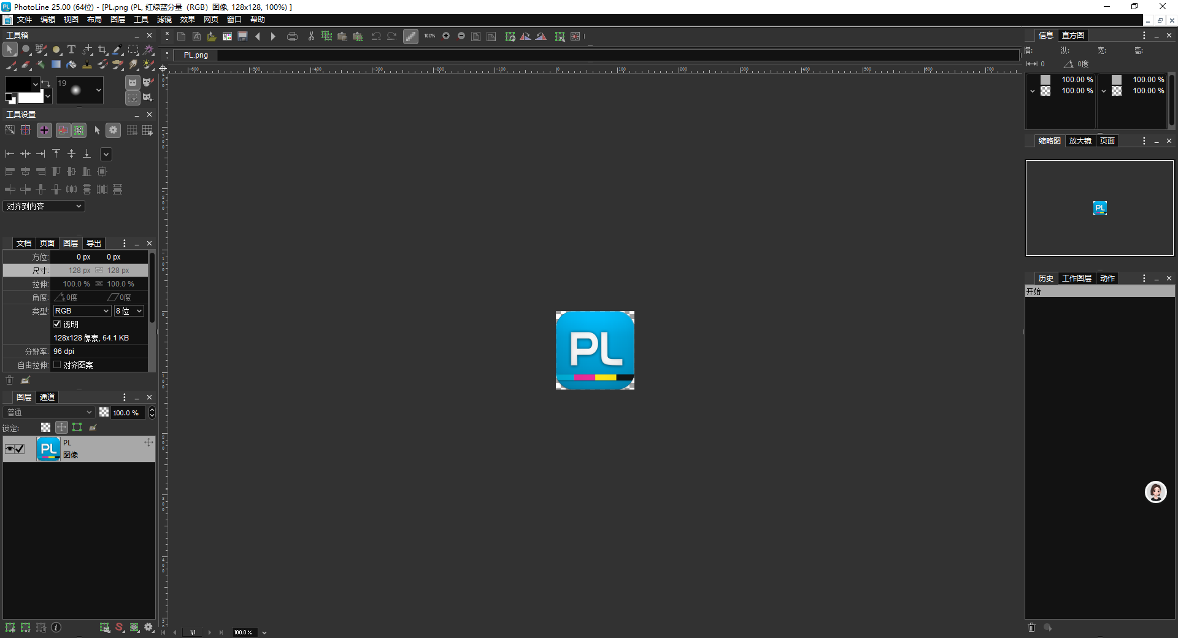This screenshot has height=638, width=1178.
Task: Toggle lock position cross icon in layers
Action: tap(61, 428)
